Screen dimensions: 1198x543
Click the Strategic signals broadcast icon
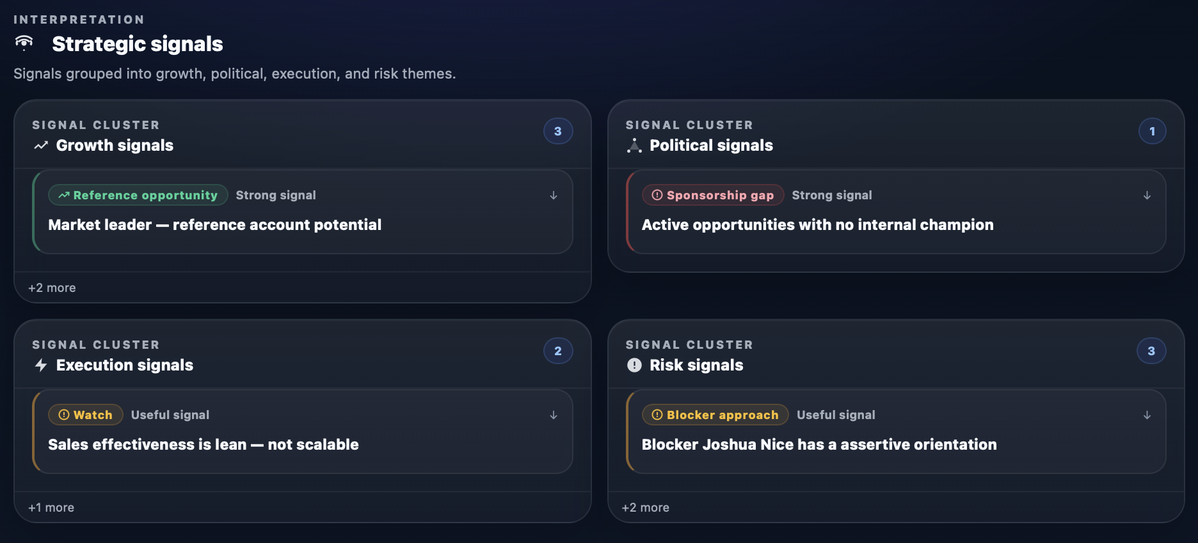pos(24,43)
